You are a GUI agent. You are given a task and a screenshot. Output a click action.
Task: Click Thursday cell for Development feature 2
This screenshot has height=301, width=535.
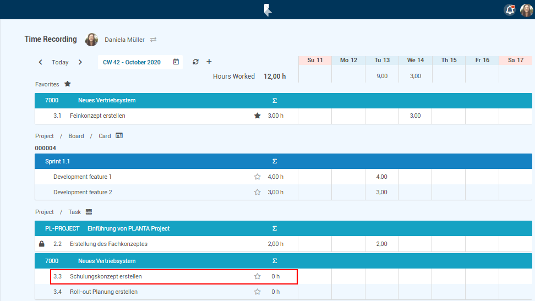pos(449,193)
